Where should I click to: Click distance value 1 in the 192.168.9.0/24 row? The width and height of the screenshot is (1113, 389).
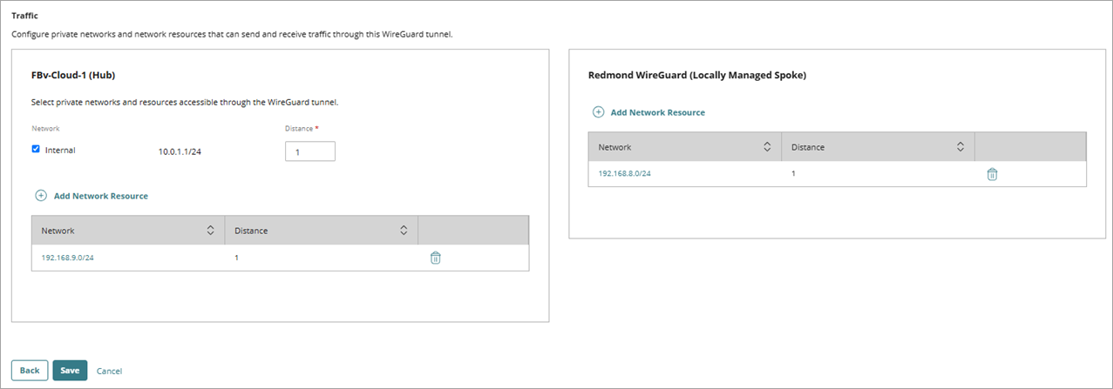236,257
